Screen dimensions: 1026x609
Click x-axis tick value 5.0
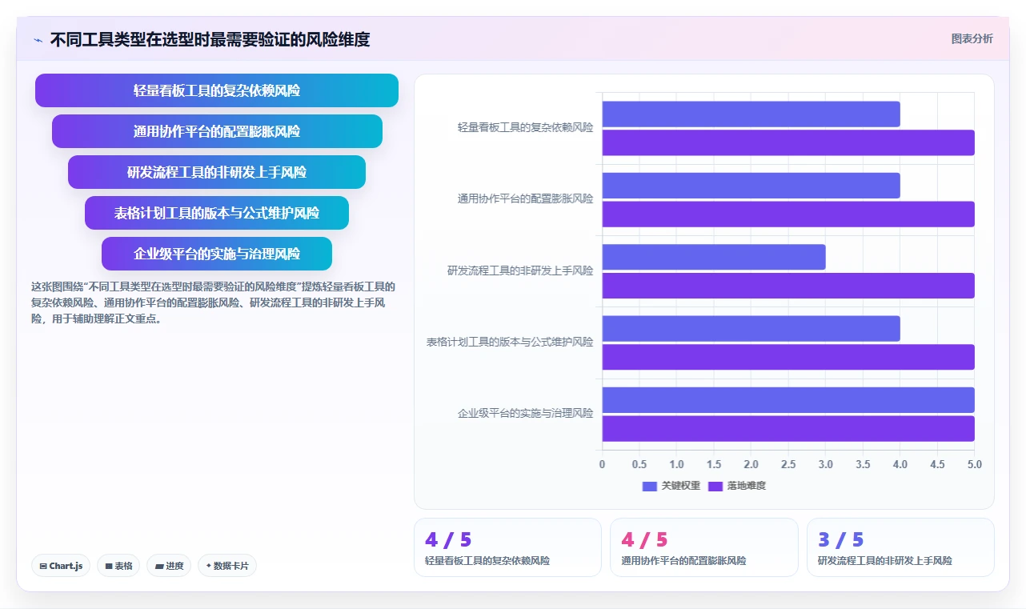pos(974,464)
